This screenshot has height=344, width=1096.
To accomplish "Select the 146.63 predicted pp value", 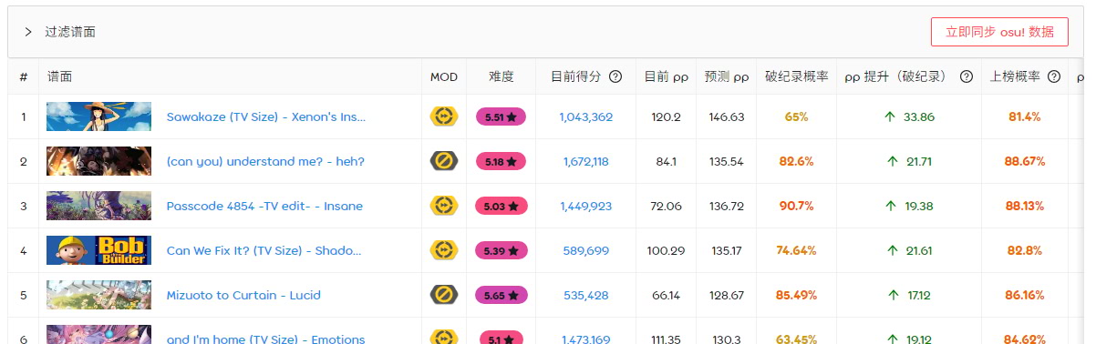I will 727,116.
